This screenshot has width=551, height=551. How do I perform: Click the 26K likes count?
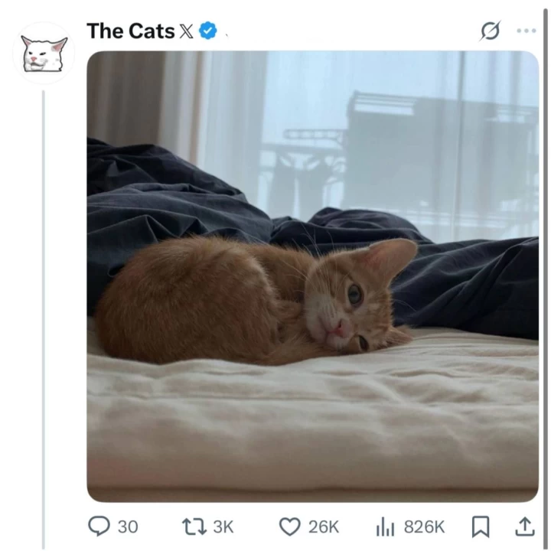click(323, 527)
